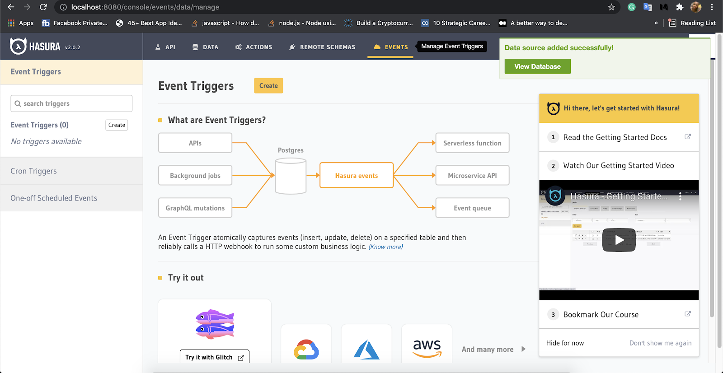Expand And many more arrow
The width and height of the screenshot is (723, 373).
[523, 349]
